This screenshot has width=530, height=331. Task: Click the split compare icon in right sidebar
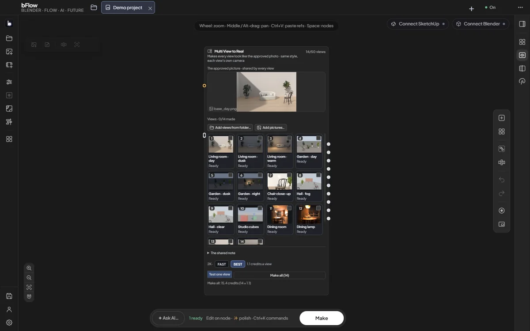click(522, 68)
